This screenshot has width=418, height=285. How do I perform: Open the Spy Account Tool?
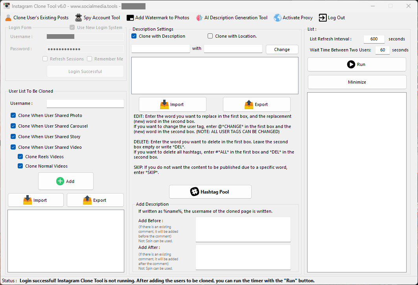[98, 18]
